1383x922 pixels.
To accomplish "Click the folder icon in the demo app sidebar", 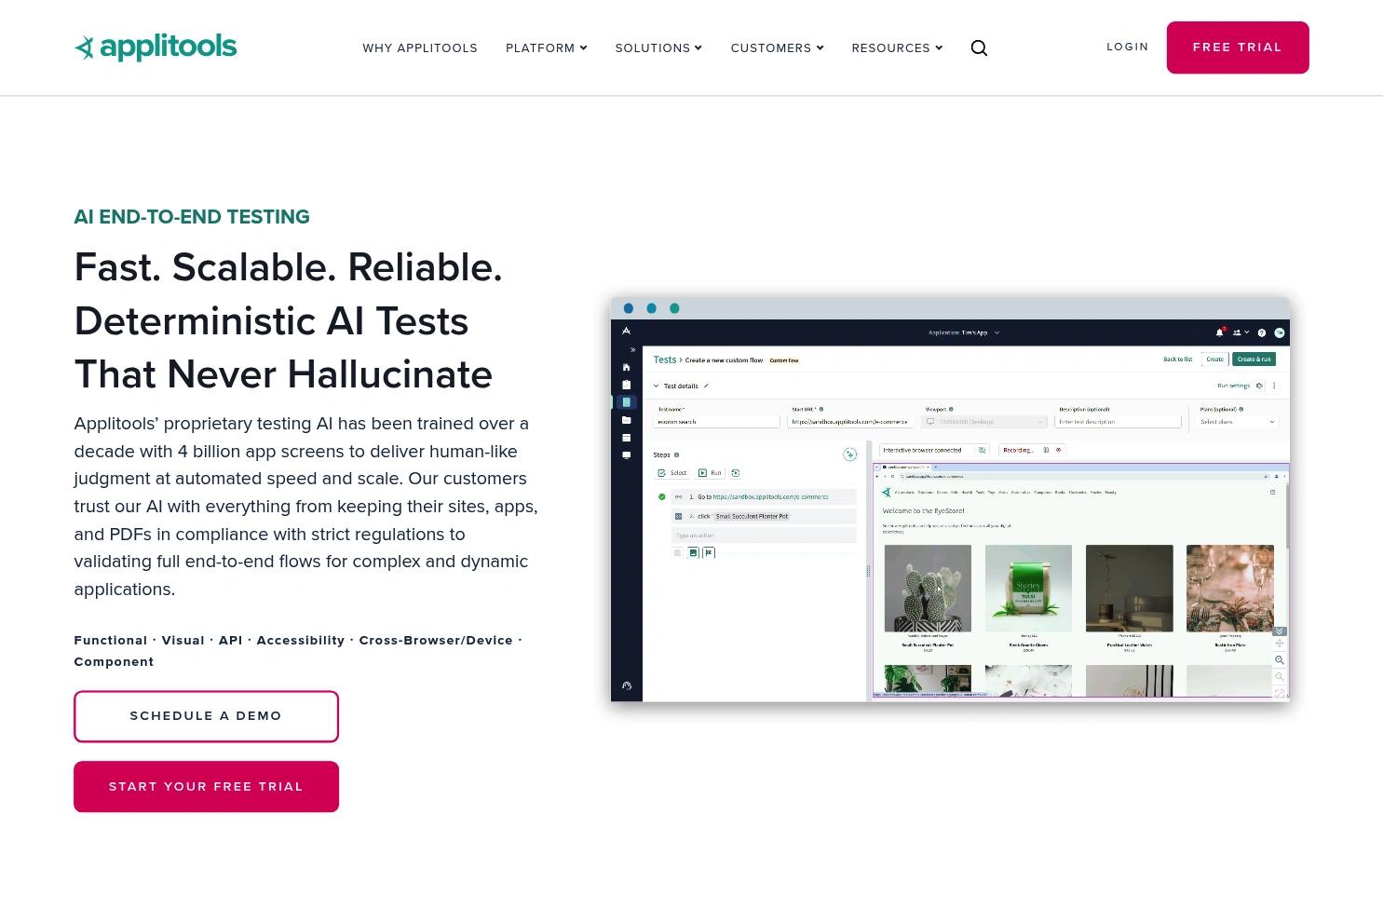I will (626, 420).
